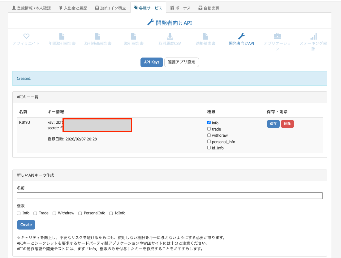This screenshot has height=258, width=341.
Task: Tick the Info checkbox for new key
Action: pos(19,213)
